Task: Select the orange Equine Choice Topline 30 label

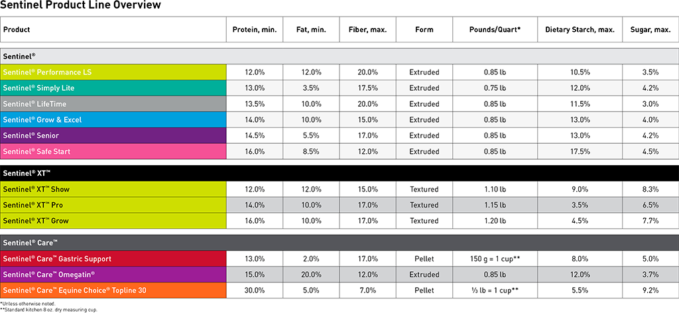Action: pos(113,290)
